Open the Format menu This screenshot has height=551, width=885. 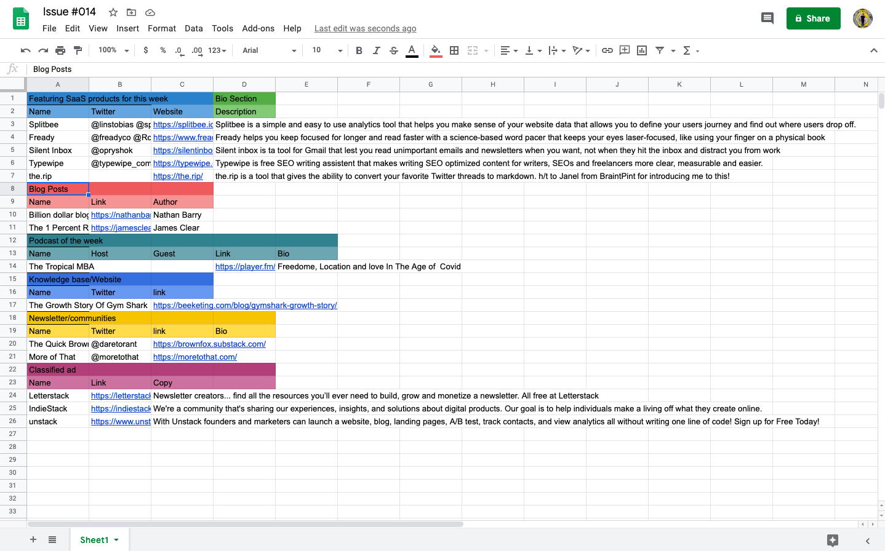[161, 28]
